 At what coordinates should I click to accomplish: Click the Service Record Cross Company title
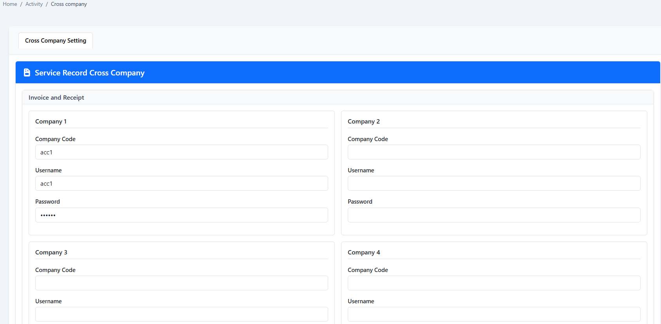coord(90,73)
